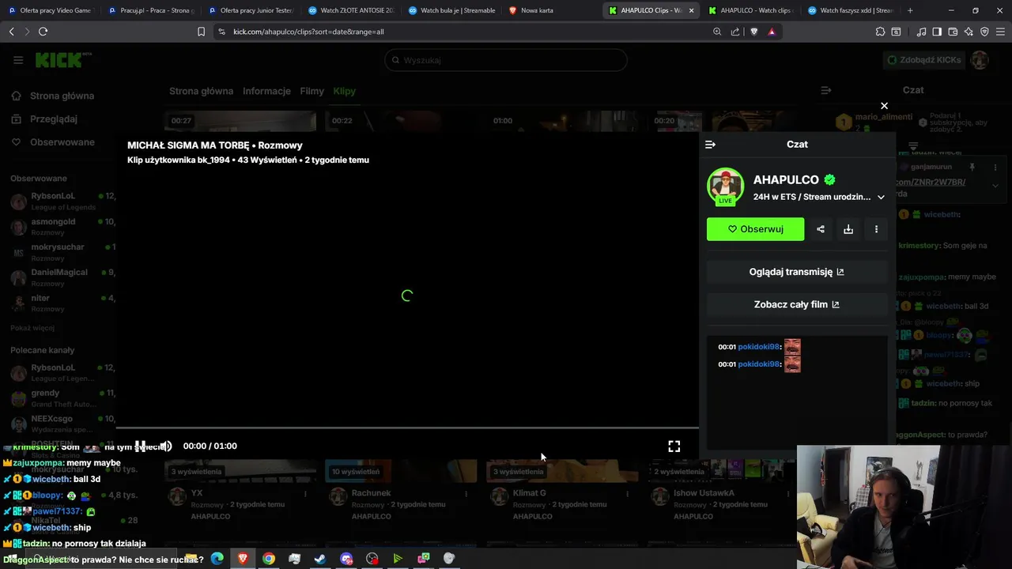Follow AHAPULCO with the Obserwuj button
The height and width of the screenshot is (569, 1012).
[755, 229]
